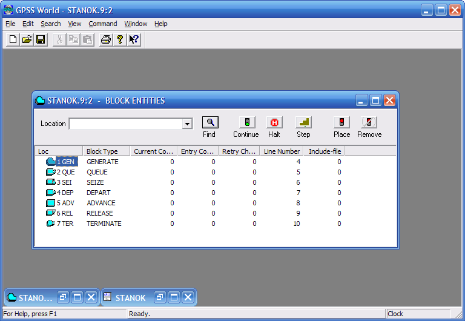The height and width of the screenshot is (321, 465).
Task: Click the Clock status bar pane
Action: pyautogui.click(x=418, y=314)
